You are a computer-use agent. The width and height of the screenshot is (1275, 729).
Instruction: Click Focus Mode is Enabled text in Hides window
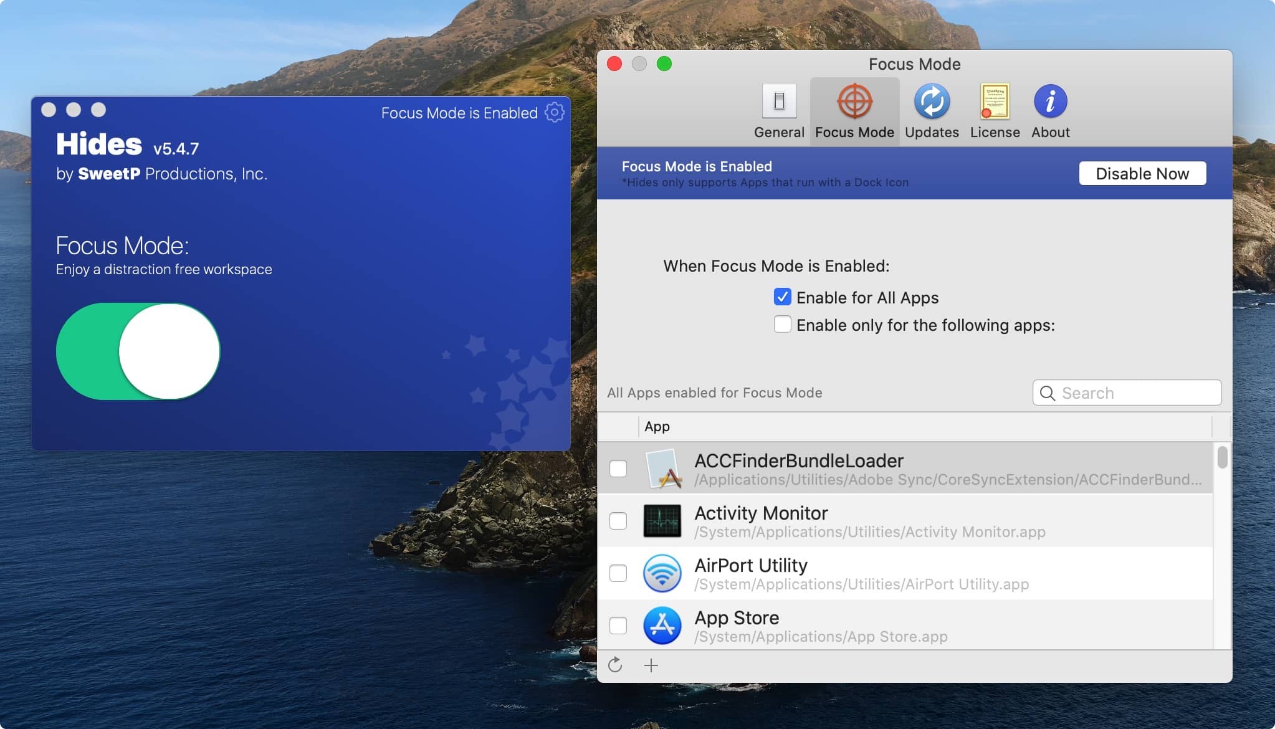(459, 113)
